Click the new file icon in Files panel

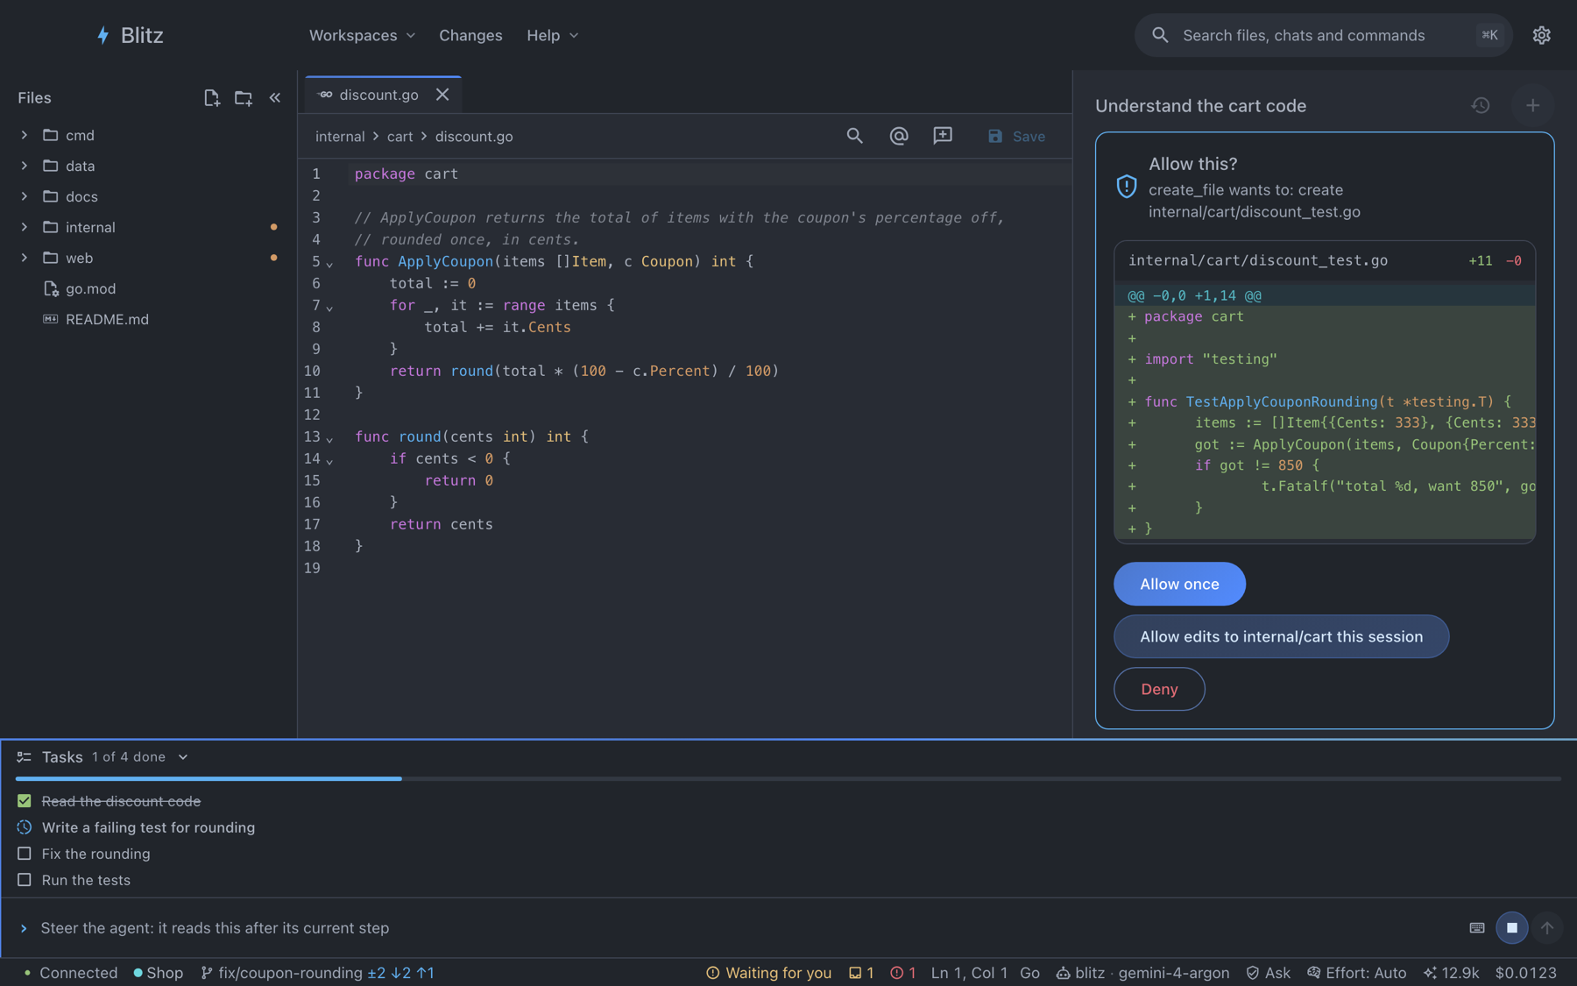click(211, 97)
